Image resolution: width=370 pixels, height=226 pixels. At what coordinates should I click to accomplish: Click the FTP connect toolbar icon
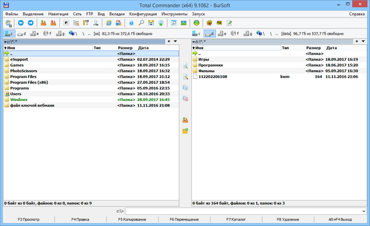coord(118,23)
